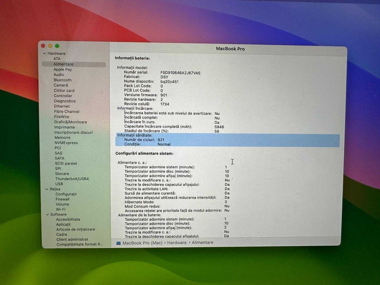Click the Rețea section header

tap(55, 189)
